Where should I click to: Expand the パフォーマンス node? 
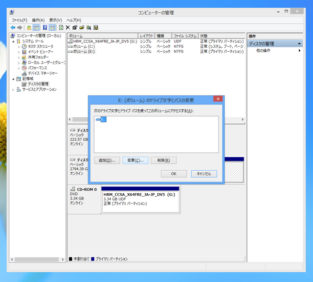19,68
